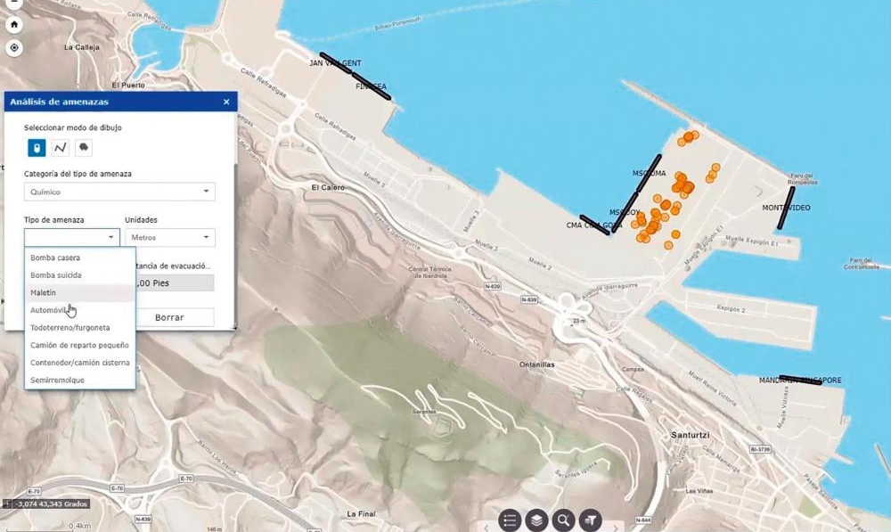Click the home default extent button
Image resolution: width=891 pixels, height=532 pixels.
coord(14,26)
